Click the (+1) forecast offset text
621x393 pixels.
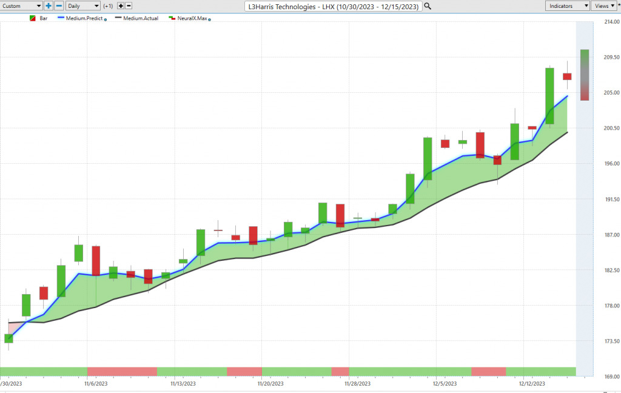(108, 6)
